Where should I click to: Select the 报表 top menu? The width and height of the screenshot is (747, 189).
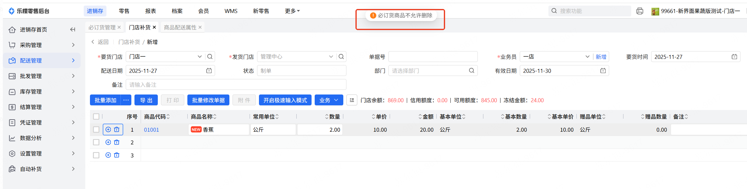pos(150,11)
